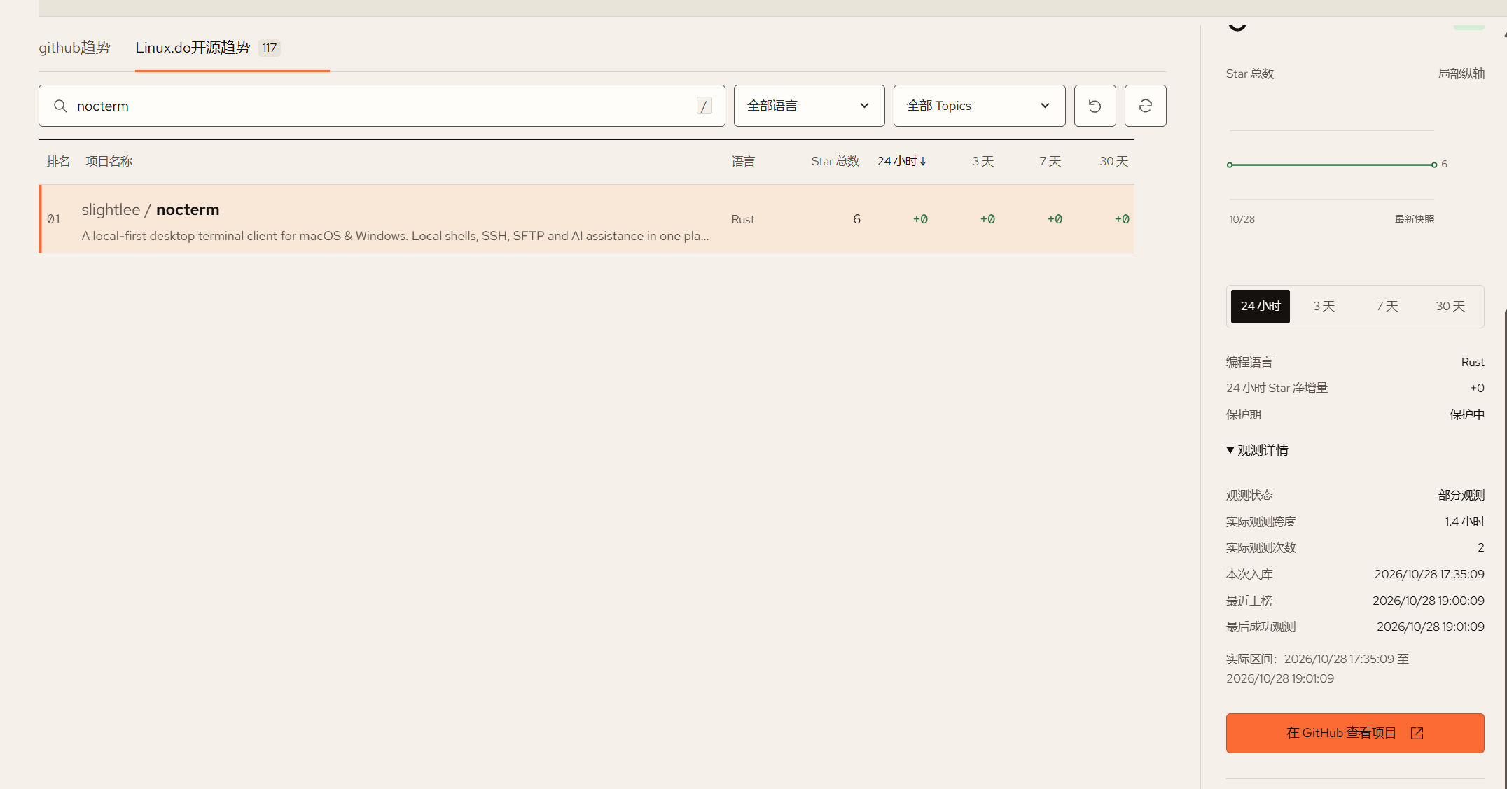Click the search field containing nocterm
Image resolution: width=1507 pixels, height=789 pixels.
click(x=382, y=106)
